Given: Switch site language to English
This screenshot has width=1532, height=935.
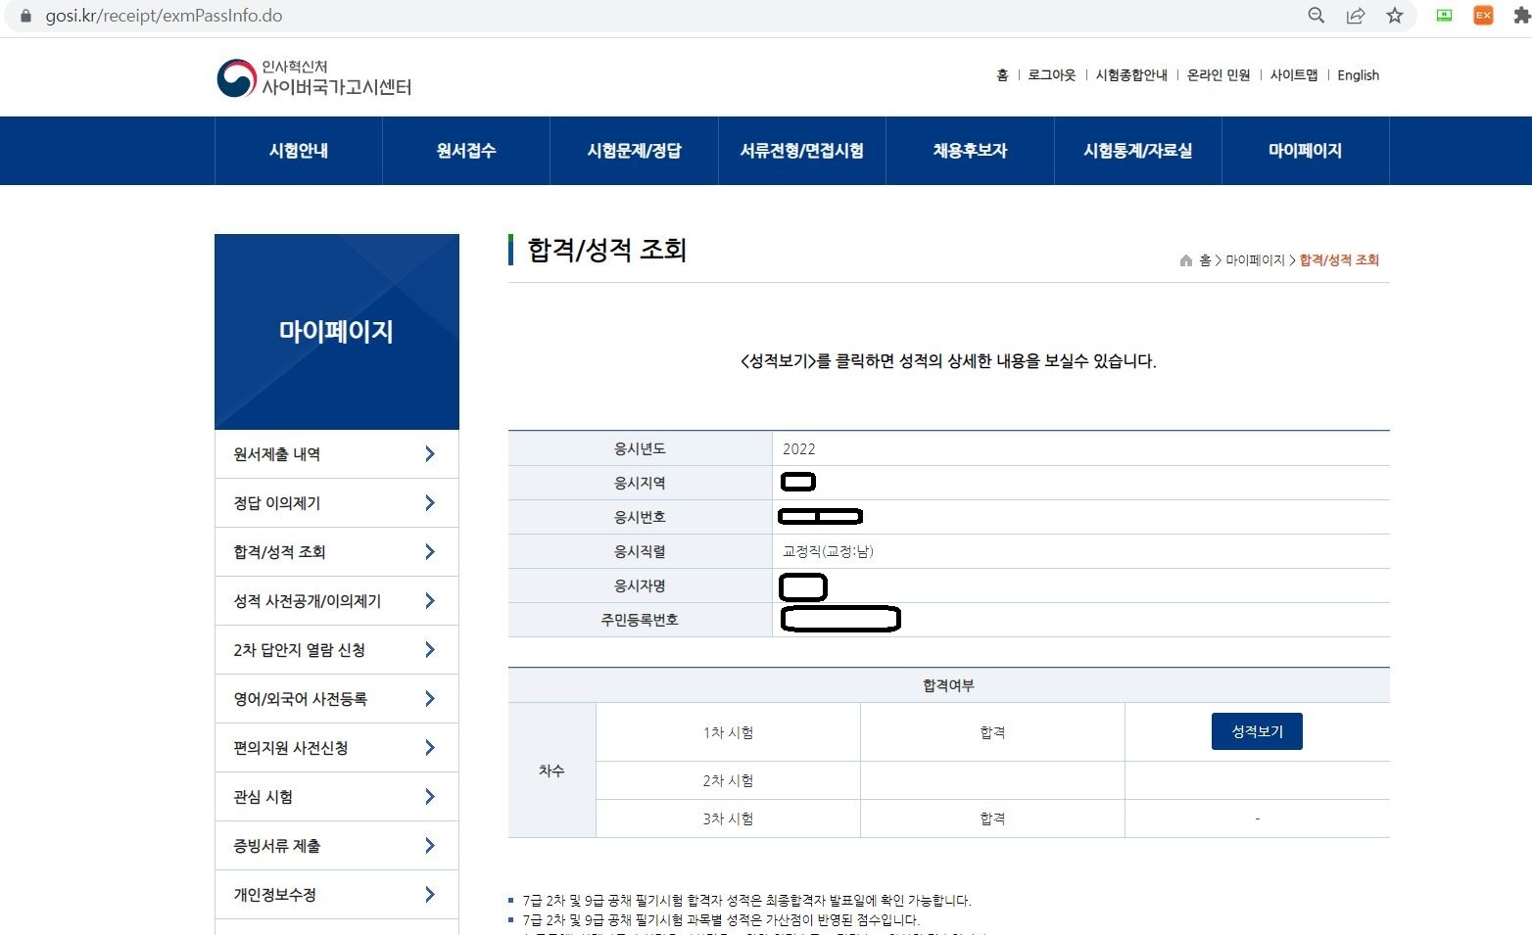Looking at the screenshot, I should [1358, 75].
